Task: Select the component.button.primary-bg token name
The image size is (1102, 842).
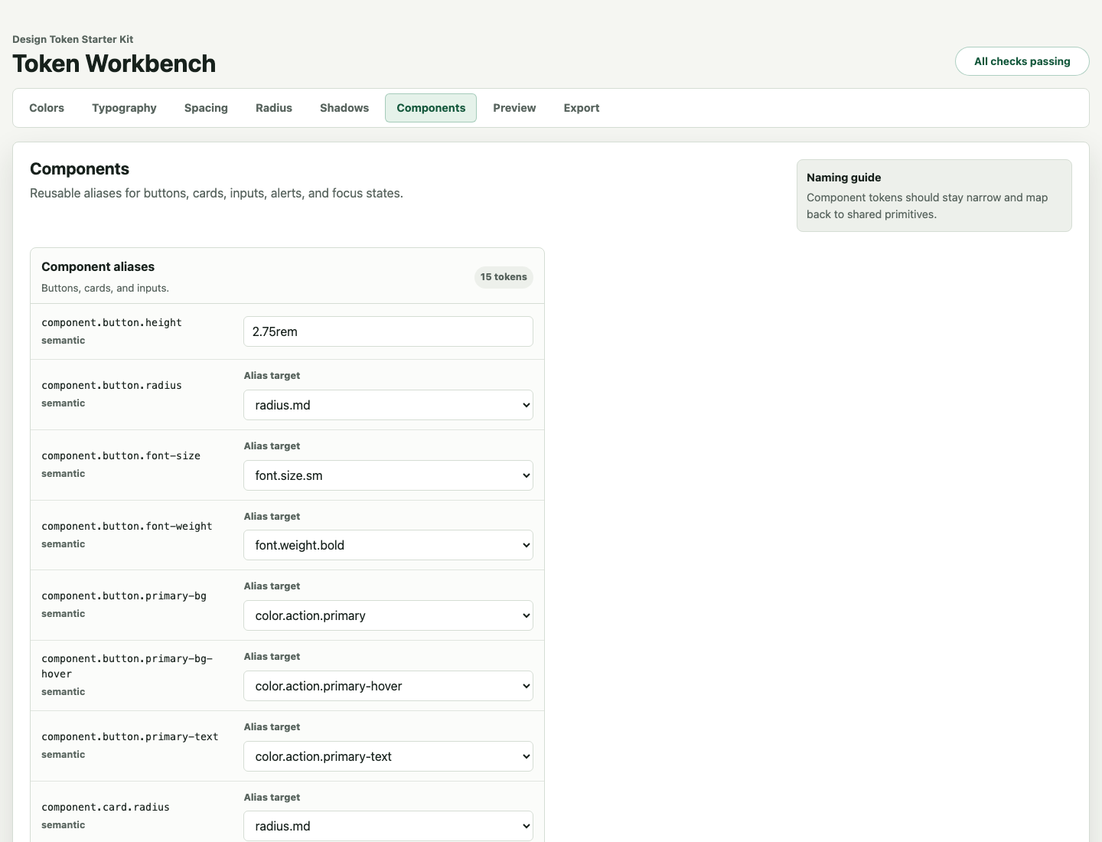Action: (124, 596)
